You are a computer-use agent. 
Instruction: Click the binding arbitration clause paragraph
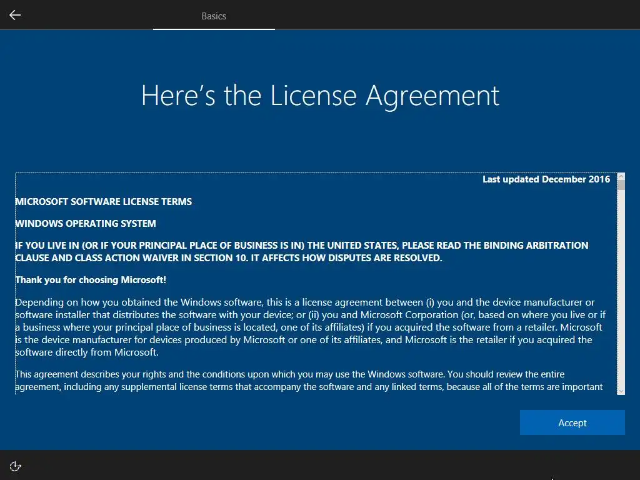tap(302, 251)
